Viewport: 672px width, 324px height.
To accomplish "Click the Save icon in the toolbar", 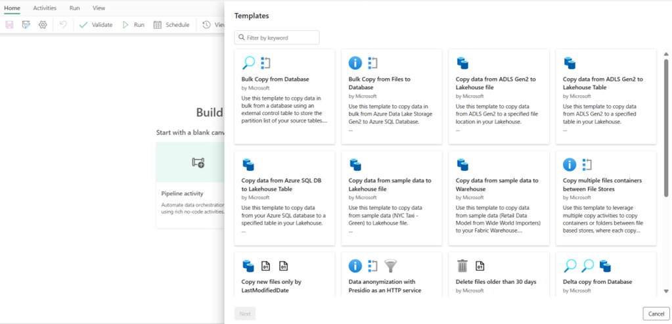I will 10,25.
